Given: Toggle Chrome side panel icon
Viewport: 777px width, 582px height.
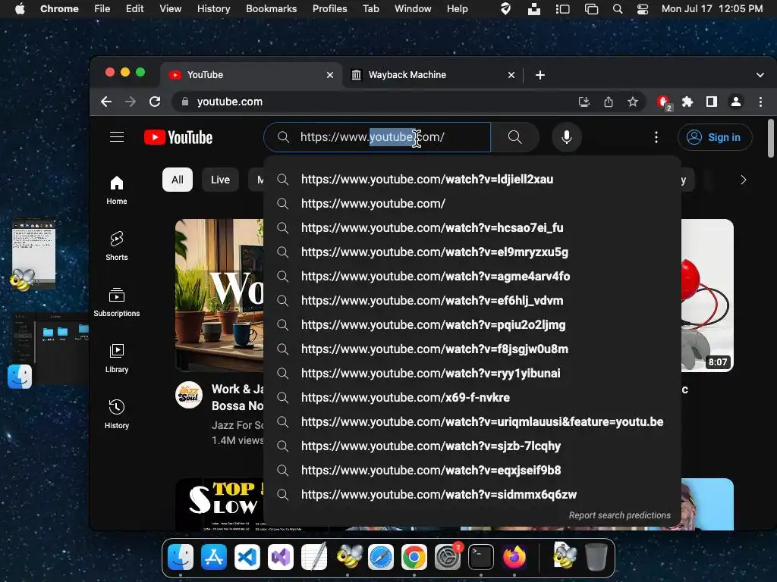Looking at the screenshot, I should click(x=712, y=102).
